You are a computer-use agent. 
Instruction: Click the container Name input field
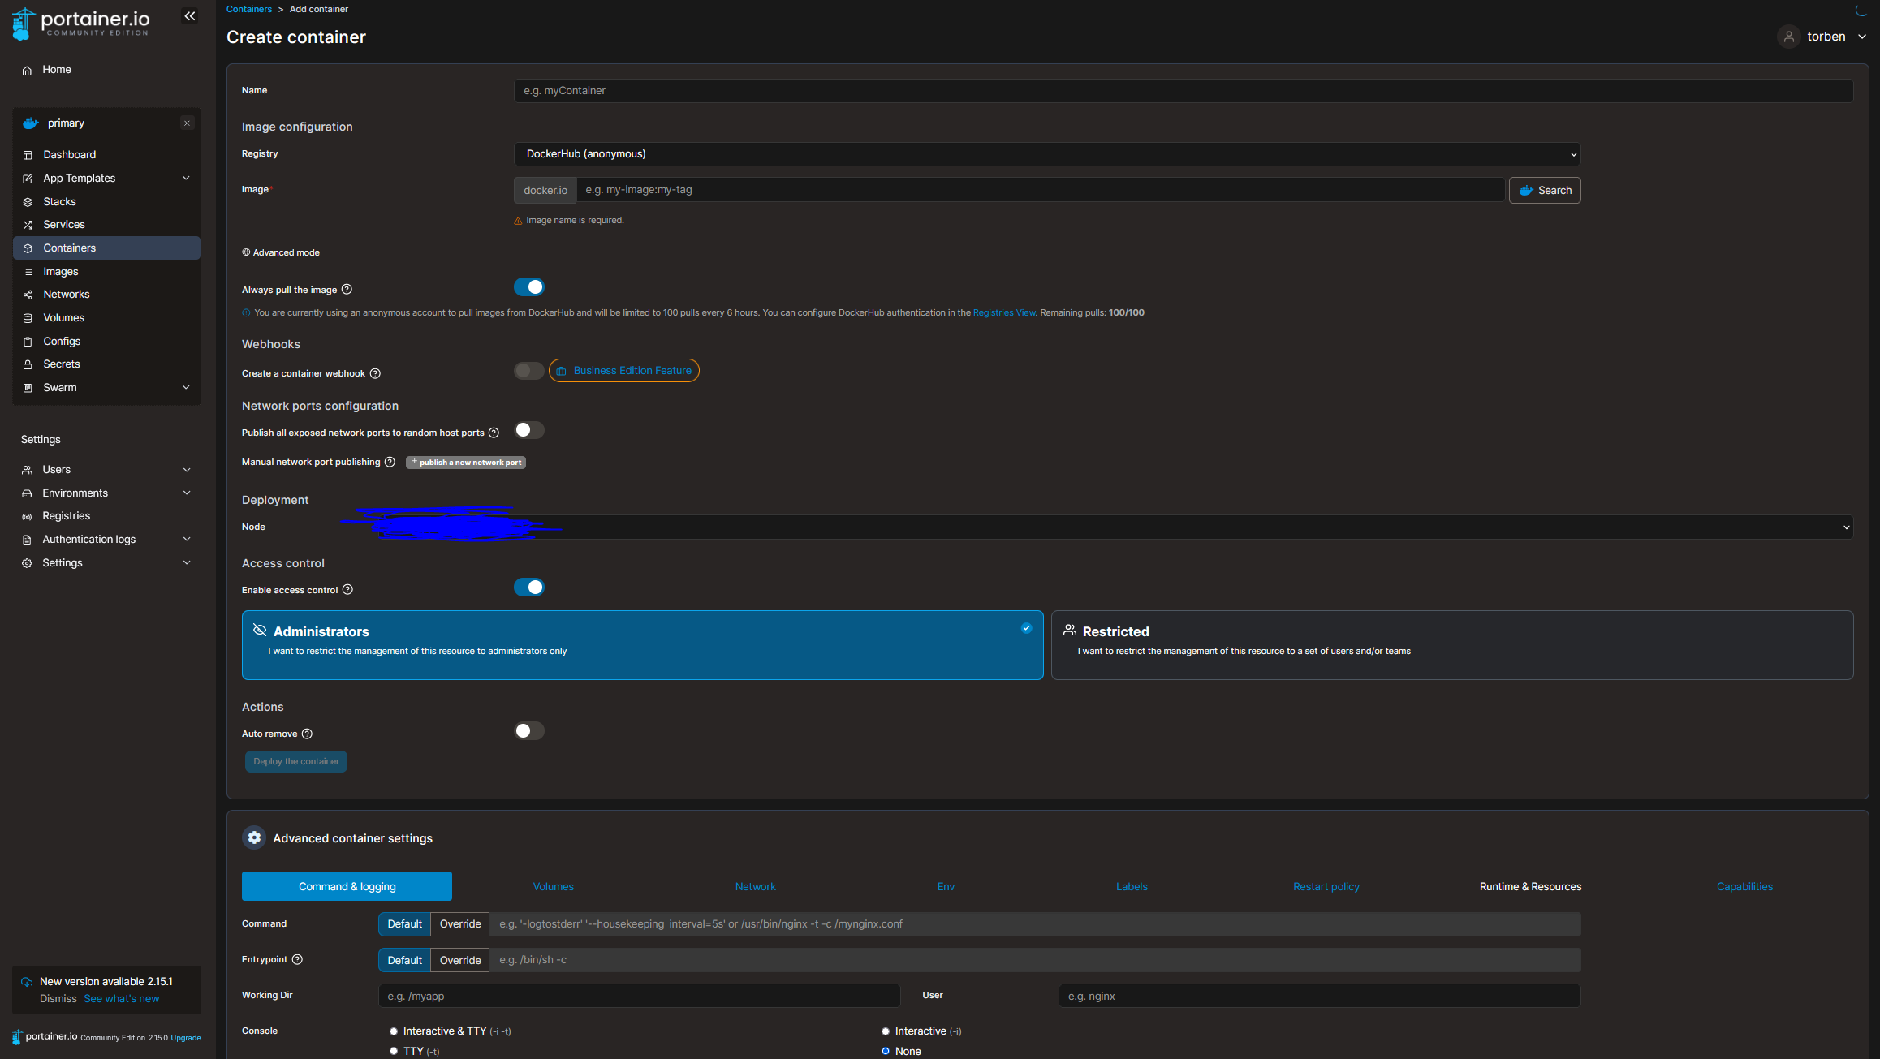1183,91
